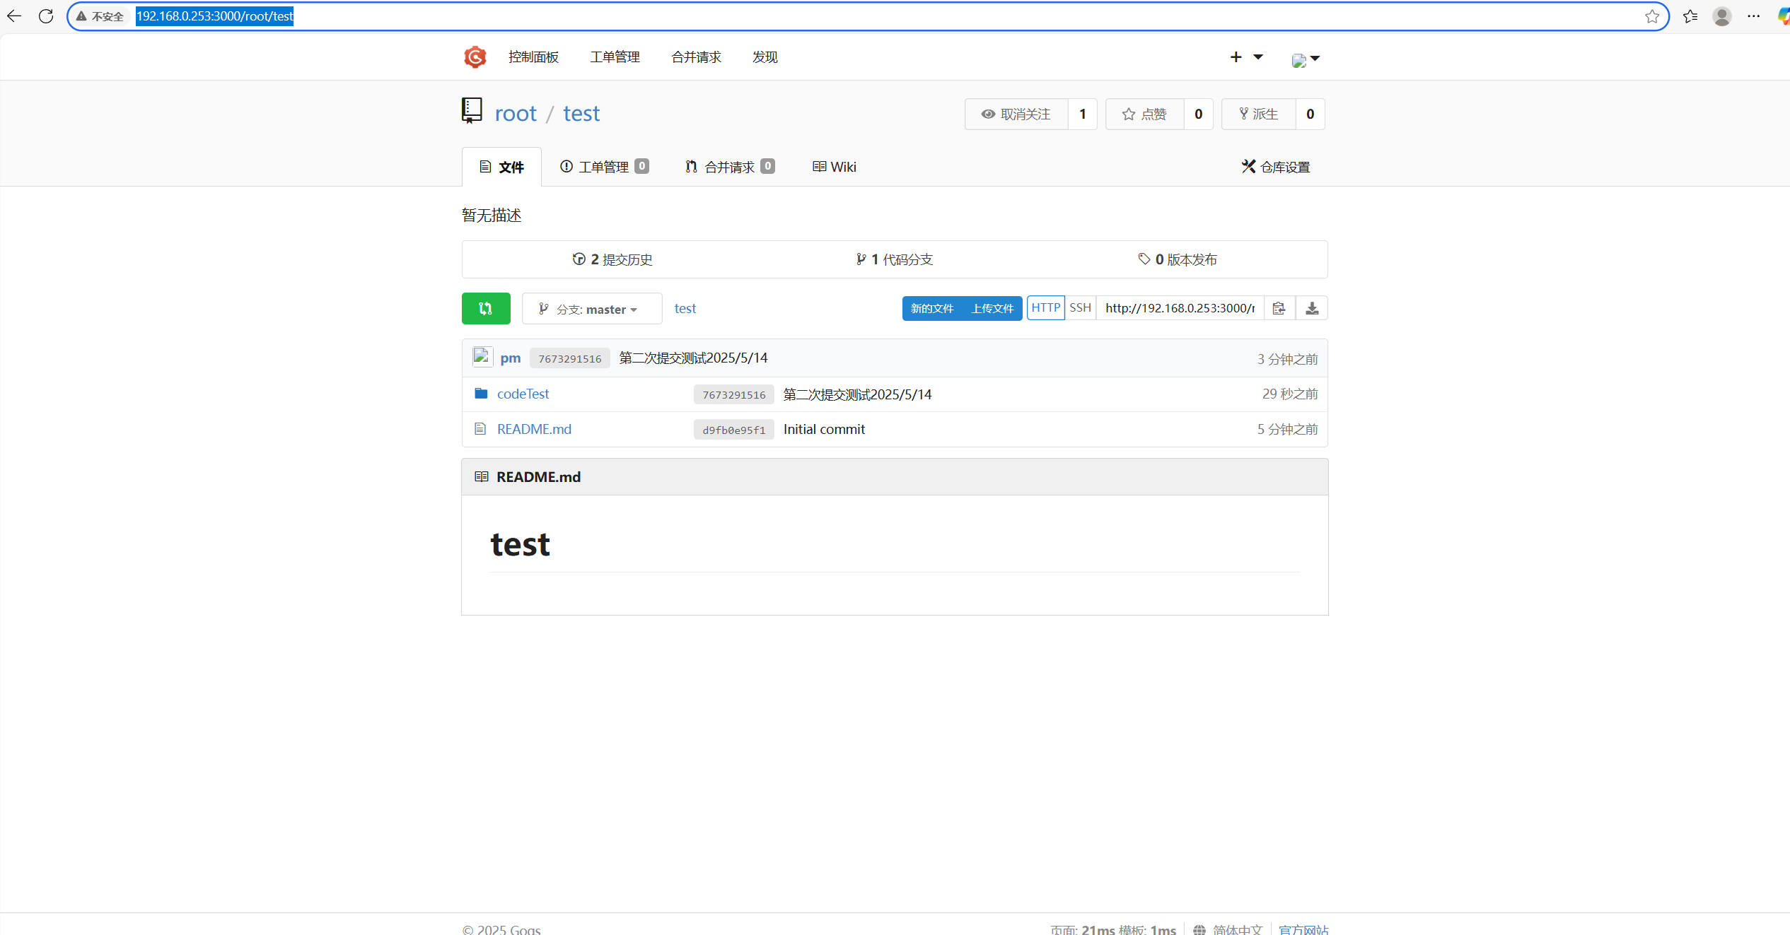1790x935 pixels.
Task: Click inside the clone URL input field
Action: click(1178, 308)
